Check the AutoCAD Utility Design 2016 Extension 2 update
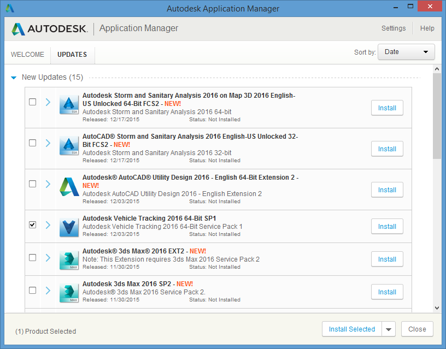The image size is (446, 349). click(x=33, y=184)
